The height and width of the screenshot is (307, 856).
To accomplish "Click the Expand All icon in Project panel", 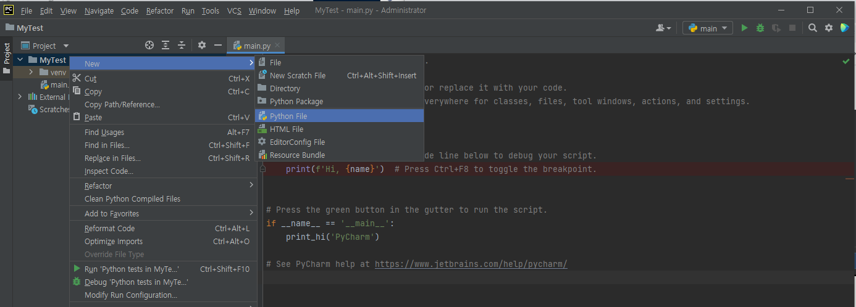I will [166, 45].
